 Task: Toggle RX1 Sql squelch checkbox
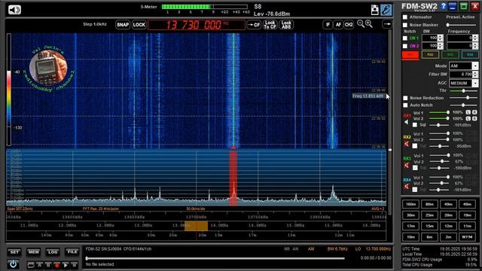[x=415, y=125]
